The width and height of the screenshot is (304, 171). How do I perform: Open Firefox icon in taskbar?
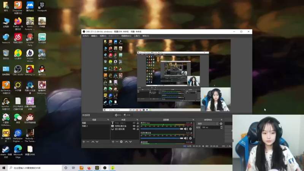tap(89, 168)
